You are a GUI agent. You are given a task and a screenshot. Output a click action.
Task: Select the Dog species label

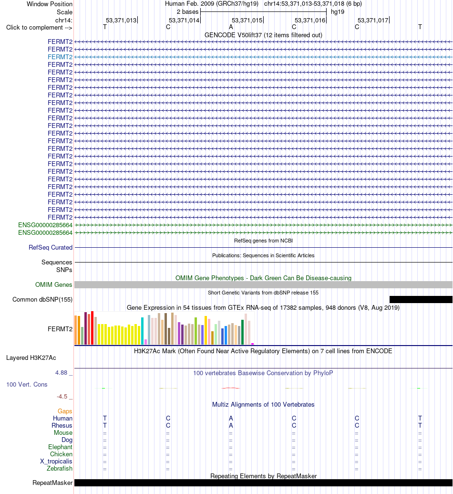click(67, 440)
